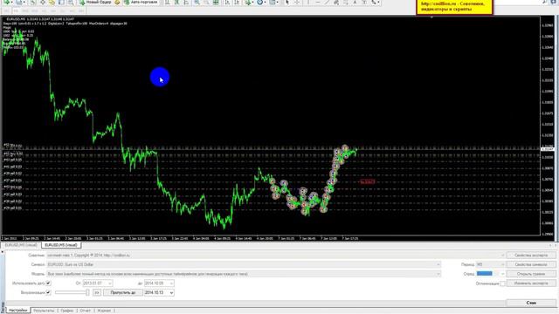Click the Новый Ордер toolbar button
Image resolution: width=559 pixels, height=314 pixels.
point(95,2)
